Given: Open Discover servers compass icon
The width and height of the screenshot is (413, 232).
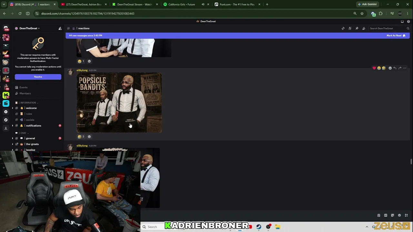Looking at the screenshot, I should (6, 120).
